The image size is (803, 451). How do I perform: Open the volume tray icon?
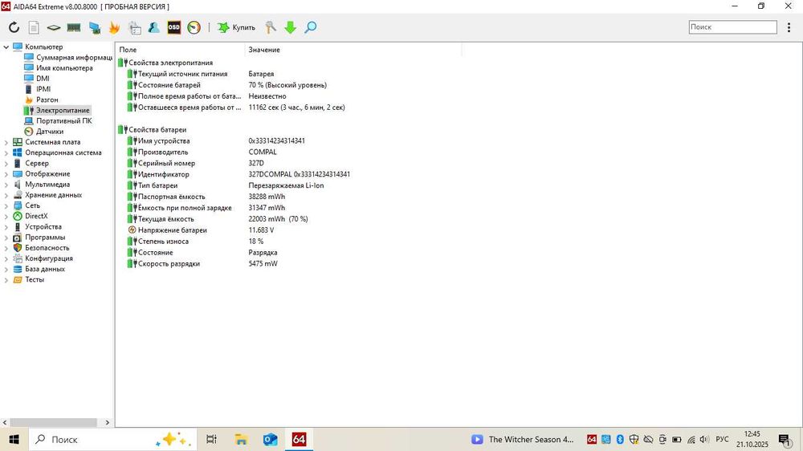(x=705, y=439)
